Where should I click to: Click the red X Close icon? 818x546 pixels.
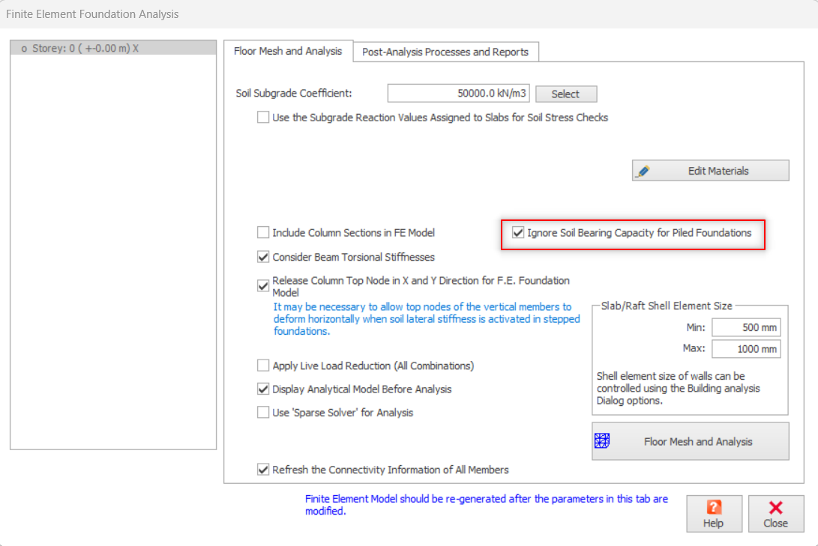775,507
